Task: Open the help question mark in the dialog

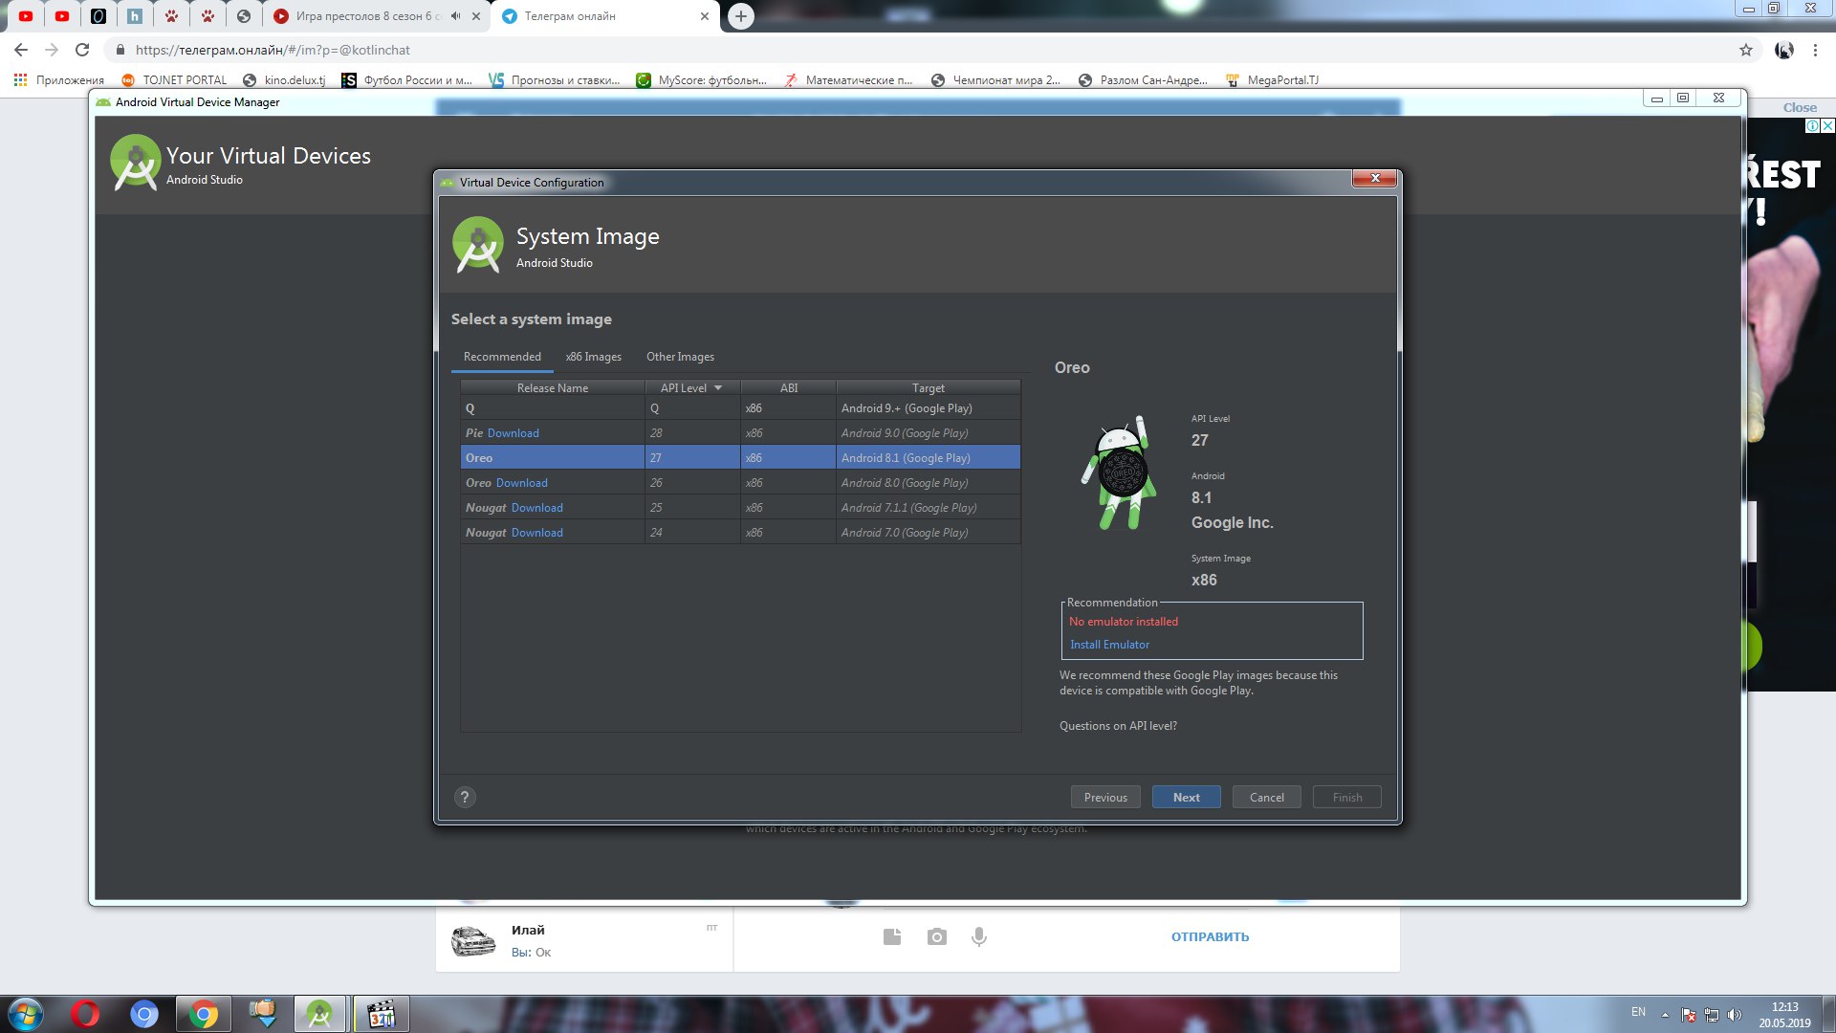Action: pos(465,797)
